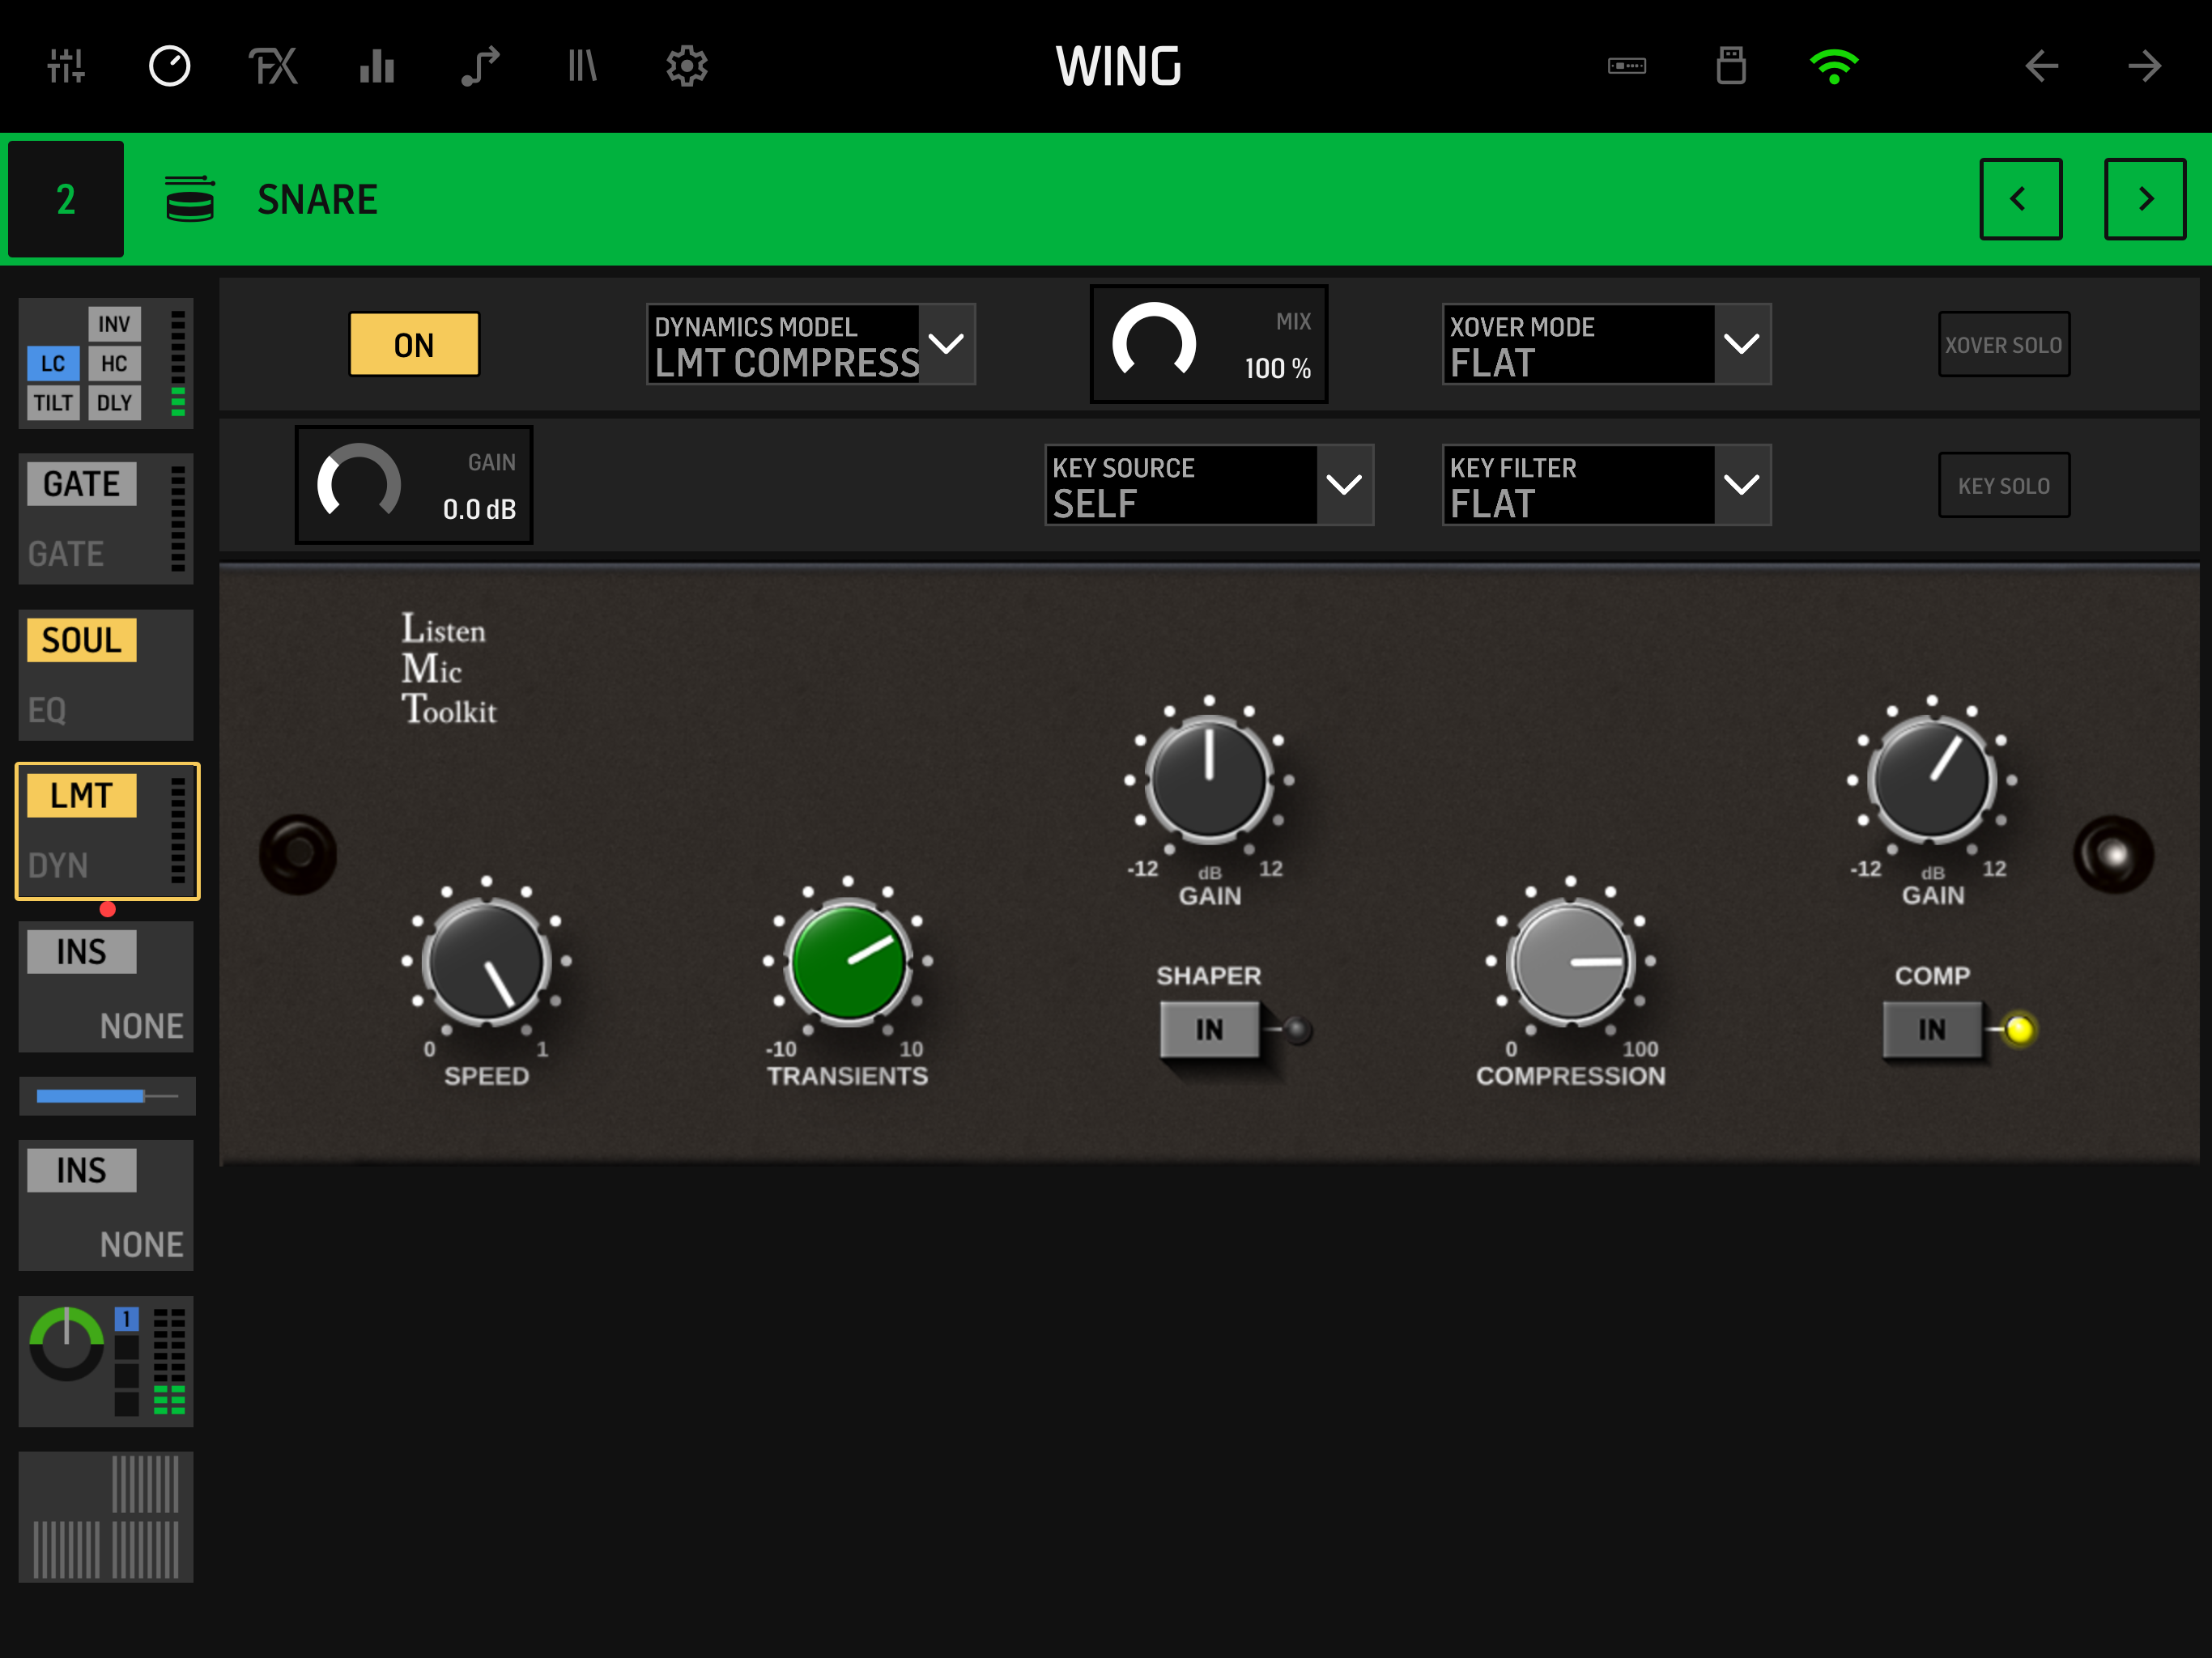Open the FX page icon
Screen dimensions: 2212x1658
click(x=273, y=66)
